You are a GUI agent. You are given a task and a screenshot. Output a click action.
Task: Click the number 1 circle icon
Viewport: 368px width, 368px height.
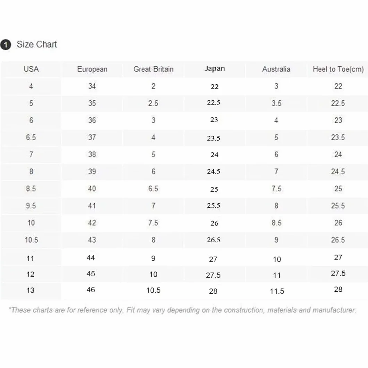click(6, 44)
